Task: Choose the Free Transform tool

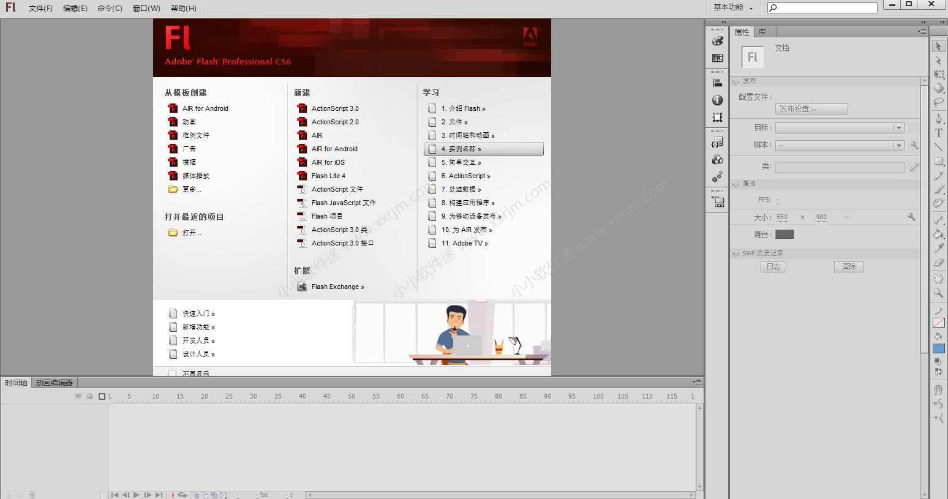Action: click(938, 75)
